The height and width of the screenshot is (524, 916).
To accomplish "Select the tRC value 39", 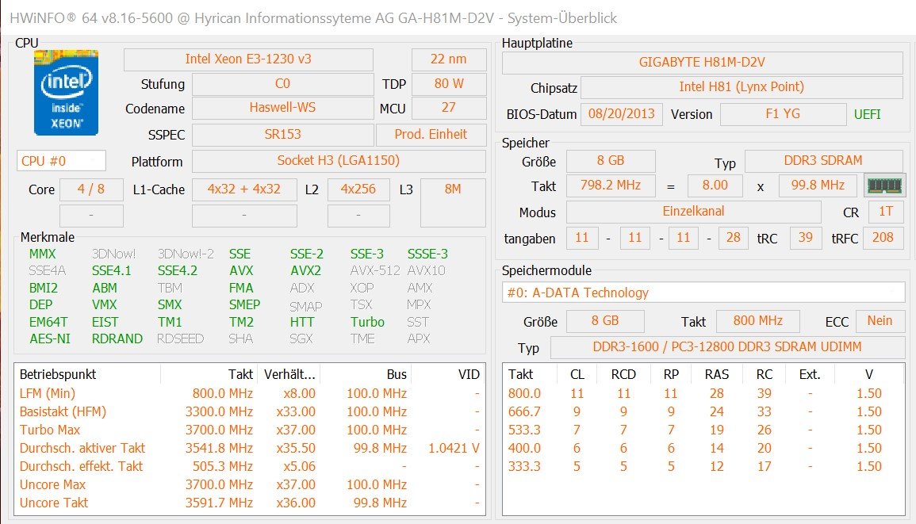I will pyautogui.click(x=806, y=238).
